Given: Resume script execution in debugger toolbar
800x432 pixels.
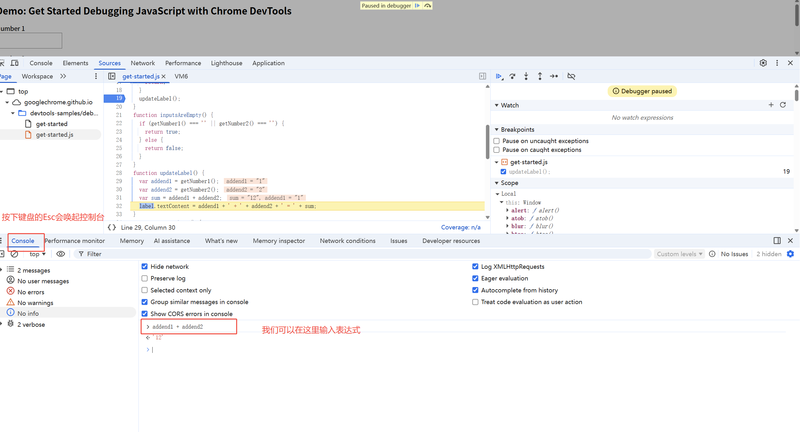Looking at the screenshot, I should (499, 76).
